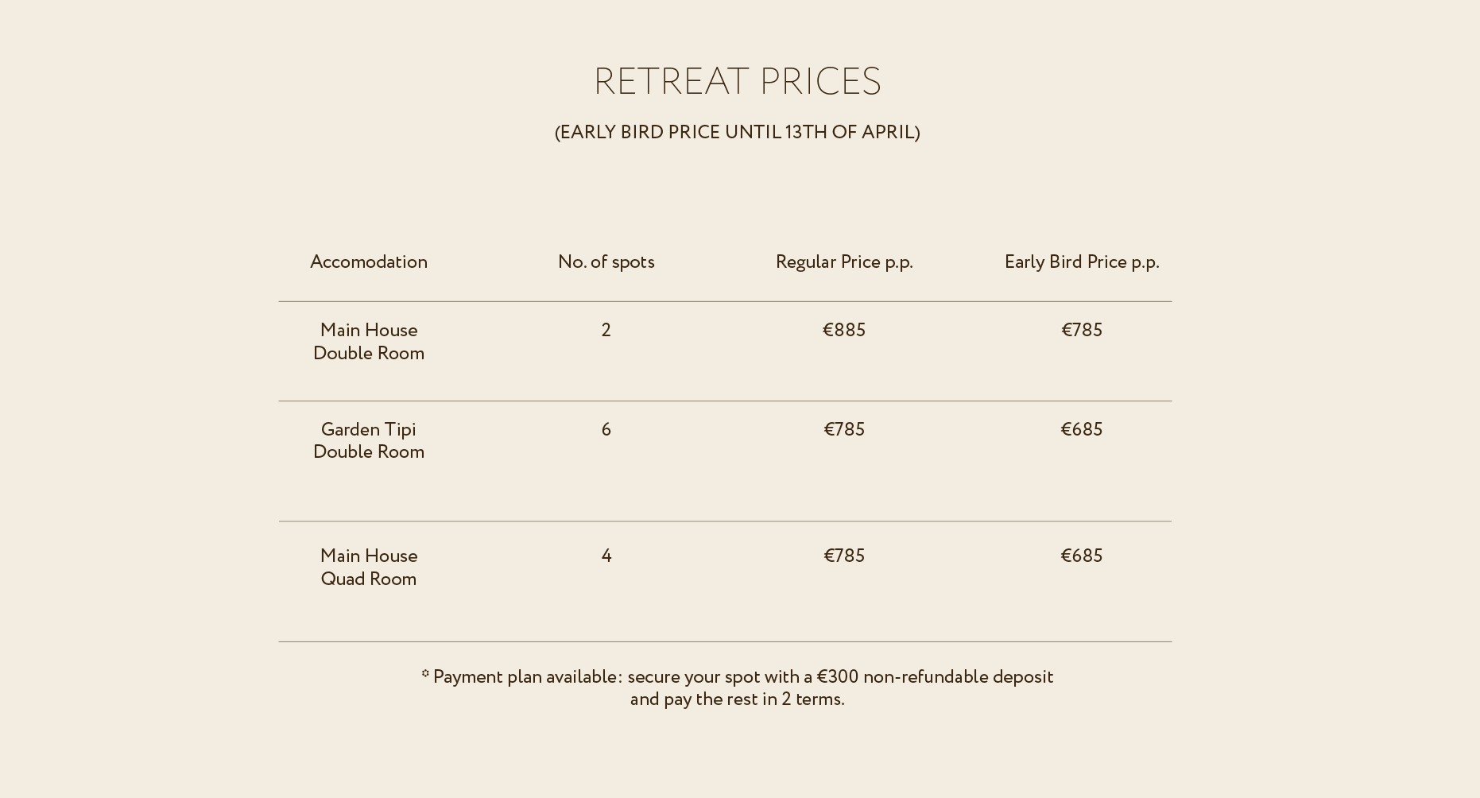
Task: Select the Main House Quad Room cell
Action: tap(369, 568)
